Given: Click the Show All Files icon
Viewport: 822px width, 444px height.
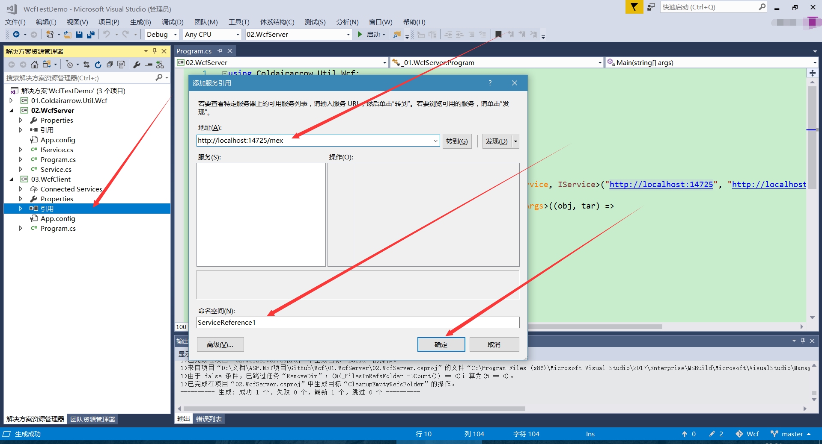Looking at the screenshot, I should click(x=121, y=65).
